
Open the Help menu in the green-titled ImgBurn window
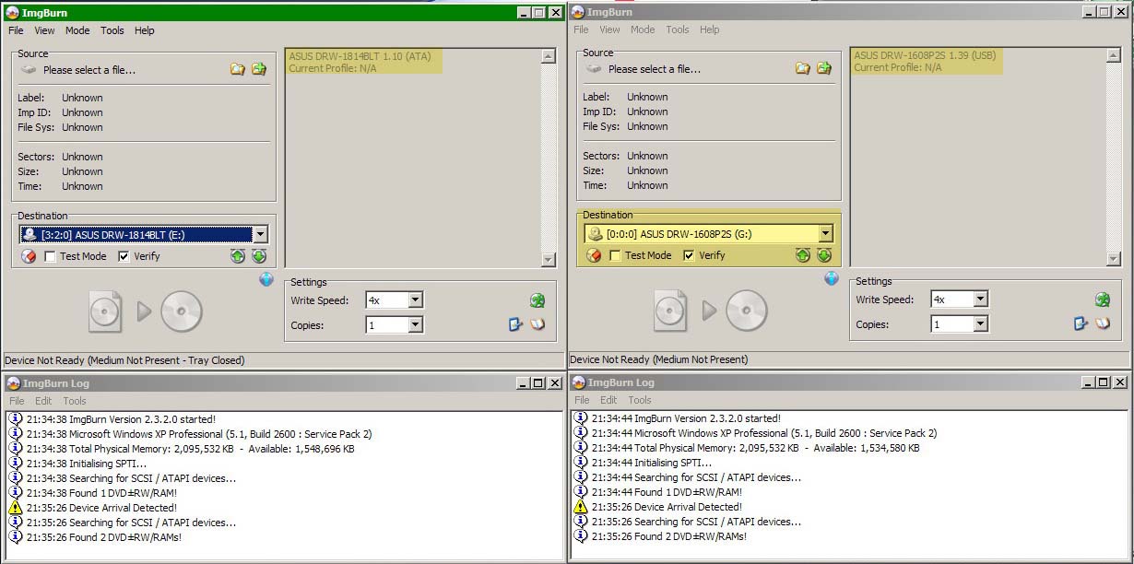[145, 30]
